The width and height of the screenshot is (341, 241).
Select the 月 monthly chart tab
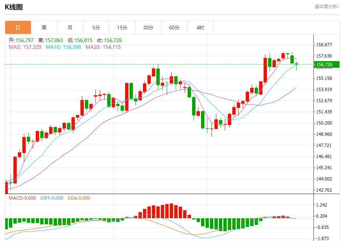70,28
